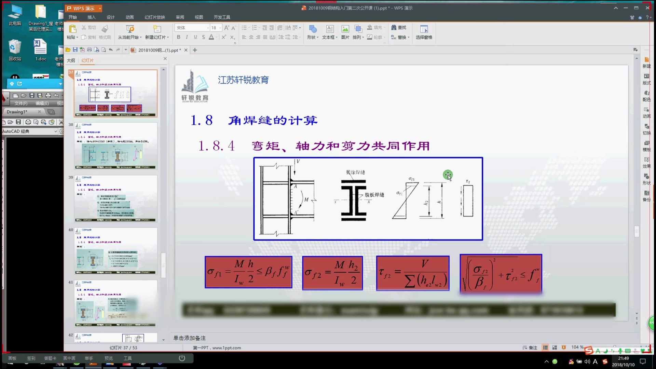This screenshot has width=656, height=369.
Task: Start slideshow from current slide
Action: (130, 29)
